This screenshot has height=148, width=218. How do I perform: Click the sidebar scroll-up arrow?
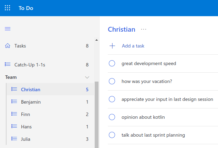(96, 40)
